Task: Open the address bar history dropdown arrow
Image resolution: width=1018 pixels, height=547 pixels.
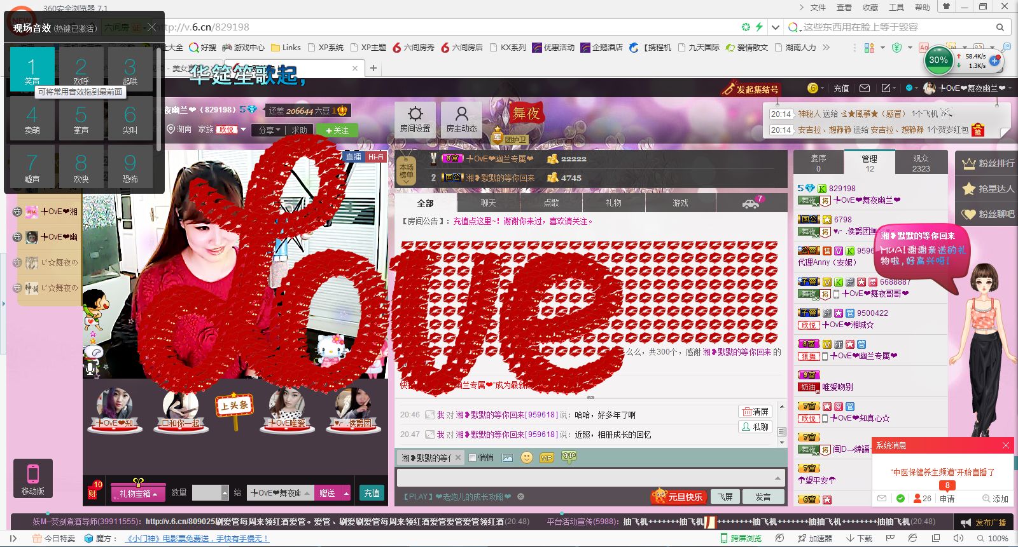Action: click(775, 27)
